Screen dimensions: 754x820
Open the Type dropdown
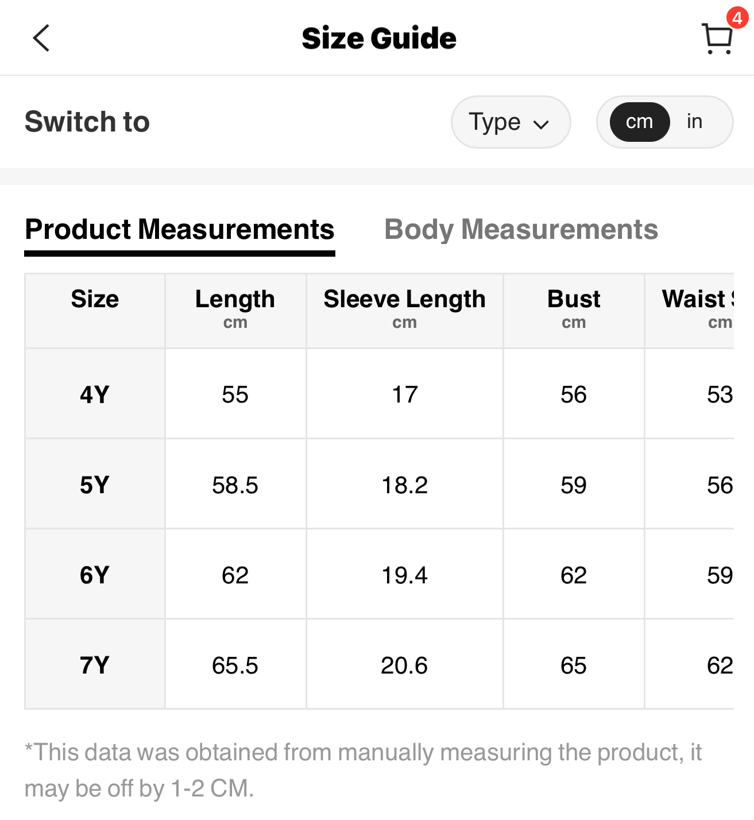tap(510, 122)
